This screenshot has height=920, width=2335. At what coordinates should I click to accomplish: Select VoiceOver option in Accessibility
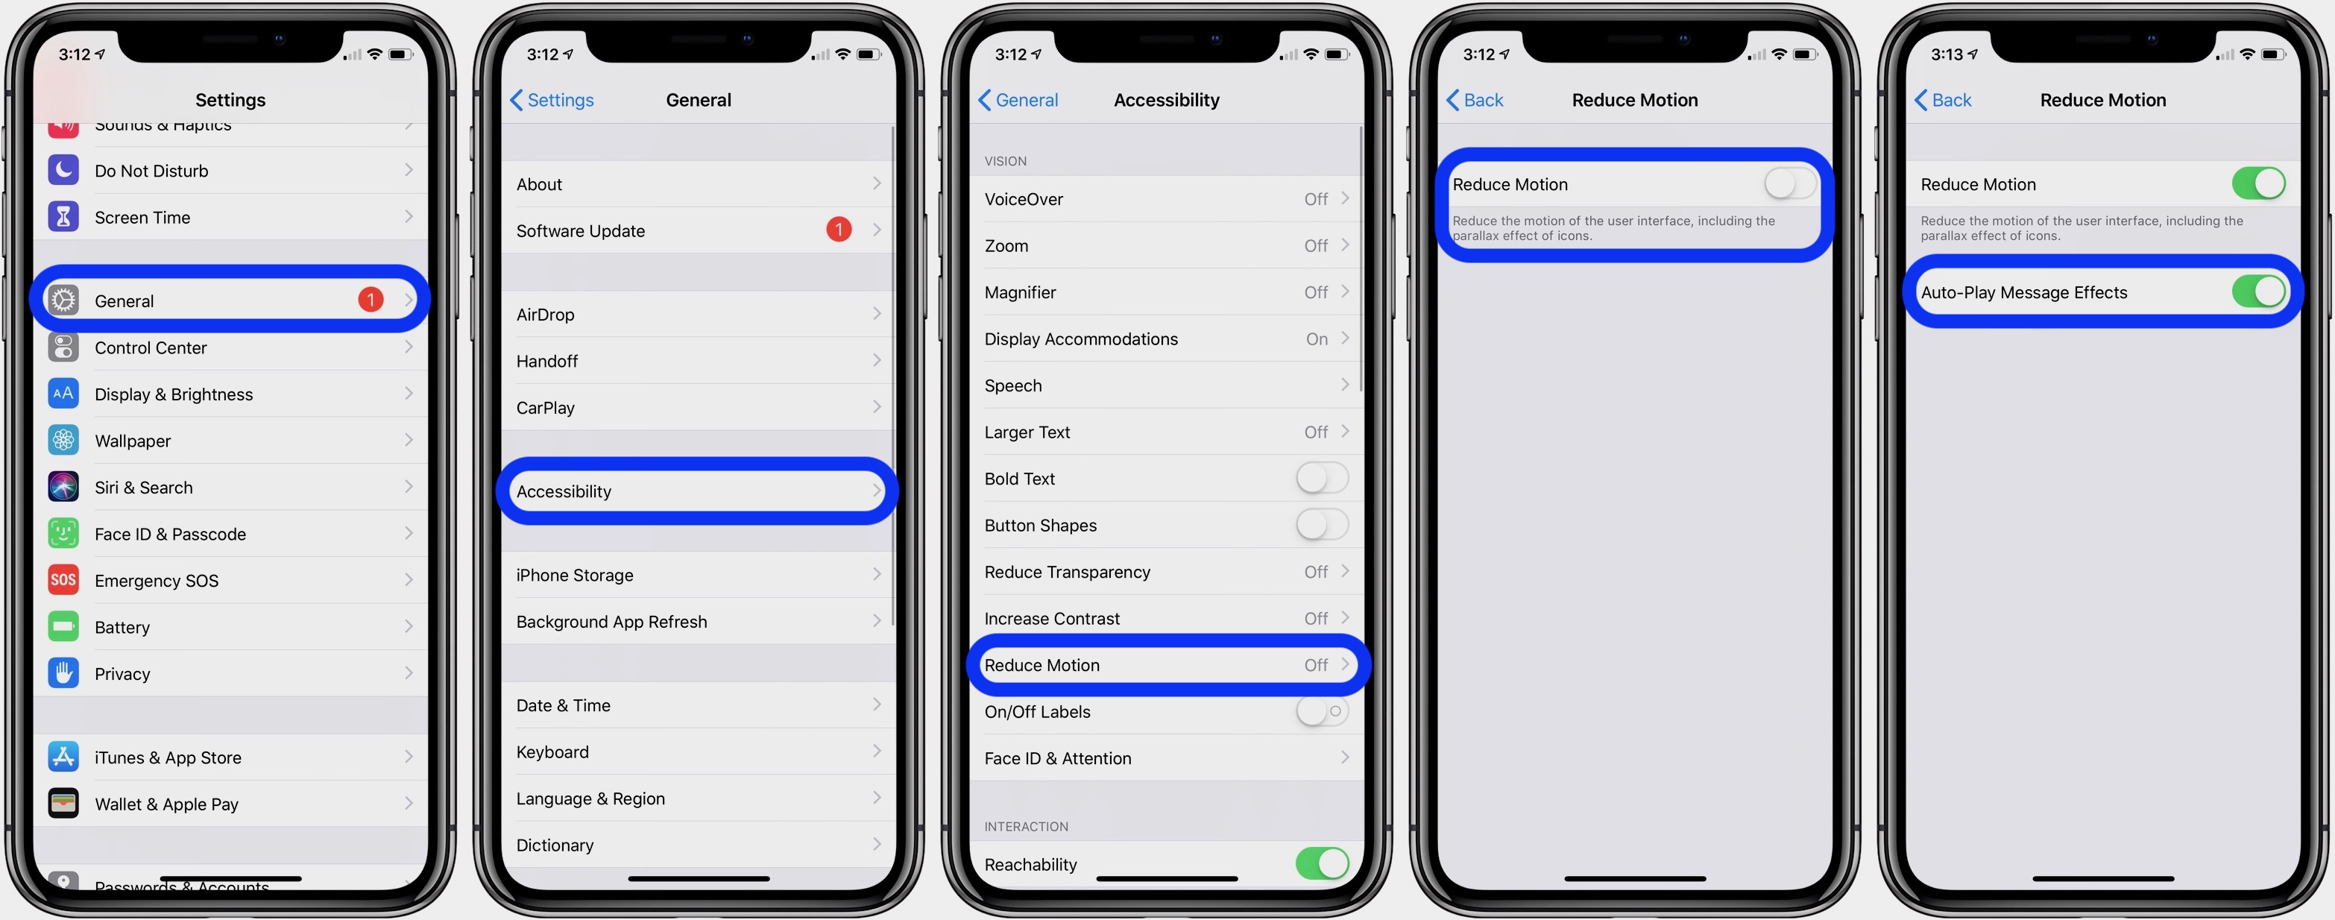pos(1166,197)
